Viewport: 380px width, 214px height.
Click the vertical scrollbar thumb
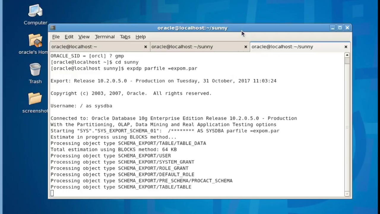[347, 61]
